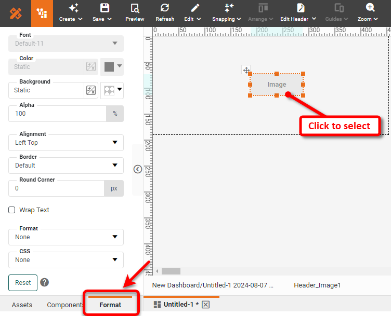
Task: Open the Snapping options
Action: tap(229, 8)
